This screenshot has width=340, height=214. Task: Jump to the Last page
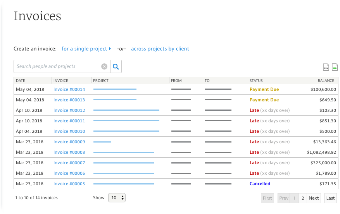pyautogui.click(x=330, y=198)
